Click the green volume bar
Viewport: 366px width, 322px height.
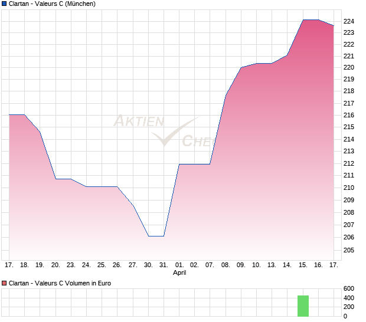[303, 305]
